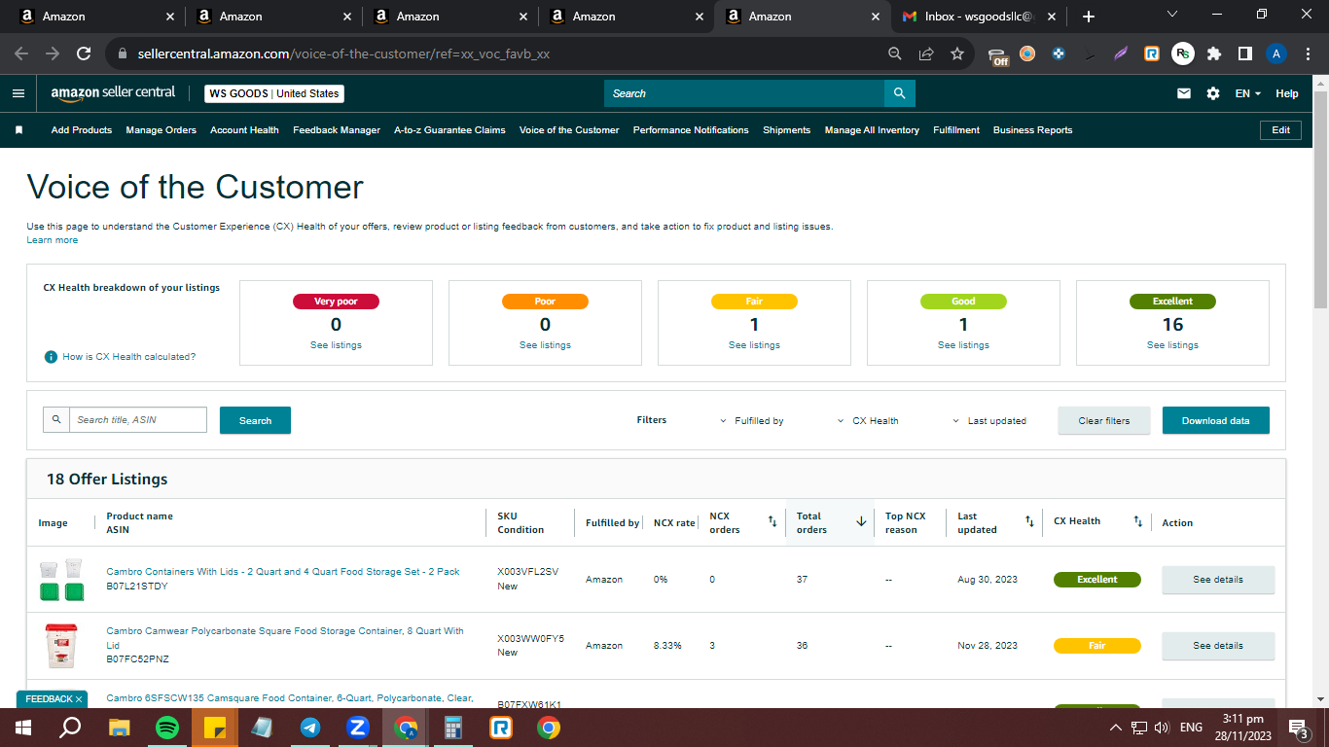Viewport: 1329px width, 747px height.
Task: Open the Cambro Containers With Lids product link
Action: (x=283, y=572)
